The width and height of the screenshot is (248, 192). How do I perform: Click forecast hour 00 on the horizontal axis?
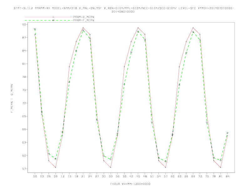tap(35, 176)
